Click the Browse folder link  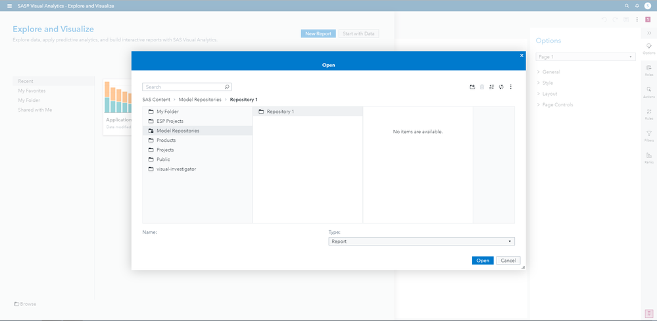[x=25, y=304]
